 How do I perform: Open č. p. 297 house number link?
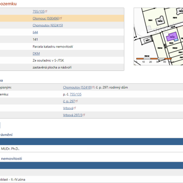click(69, 101)
